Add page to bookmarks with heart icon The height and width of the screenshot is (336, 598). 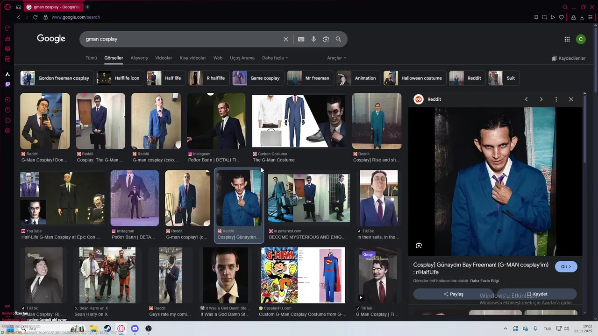[562, 17]
